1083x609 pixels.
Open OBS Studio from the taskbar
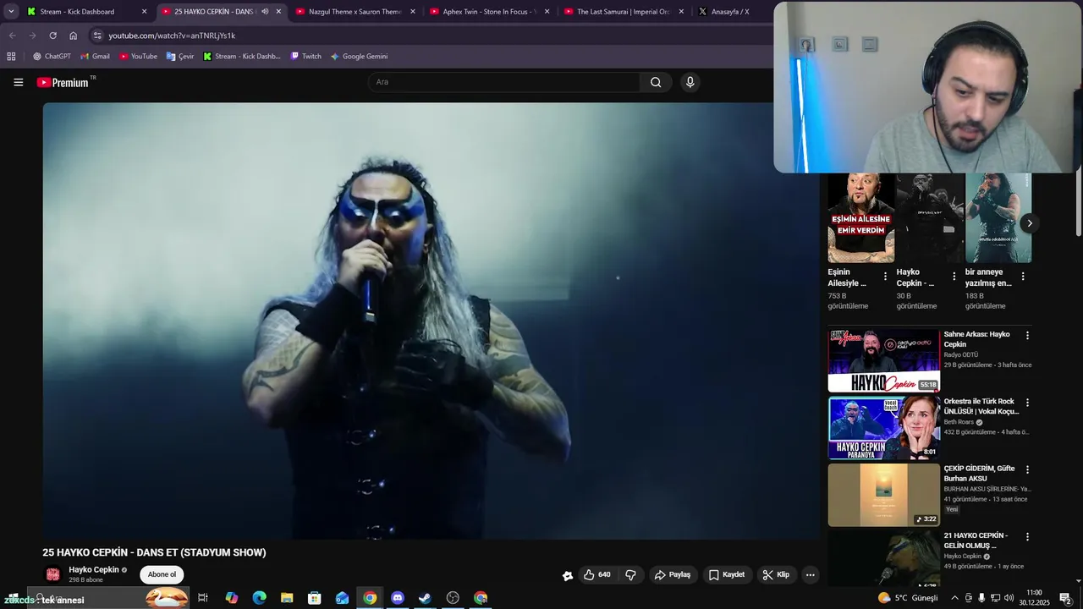453,598
